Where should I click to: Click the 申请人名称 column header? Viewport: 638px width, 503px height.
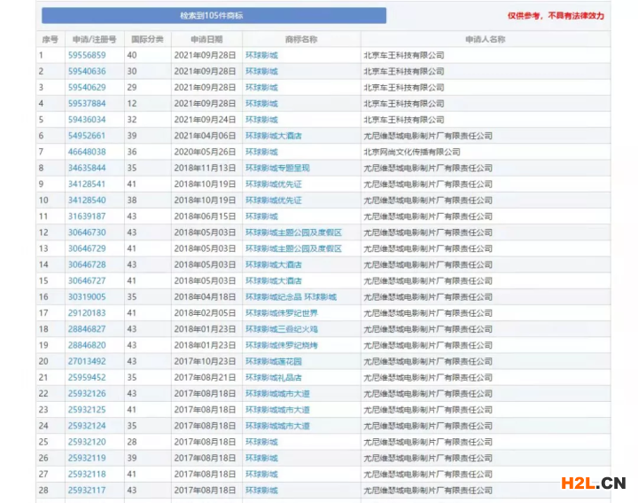485,40
